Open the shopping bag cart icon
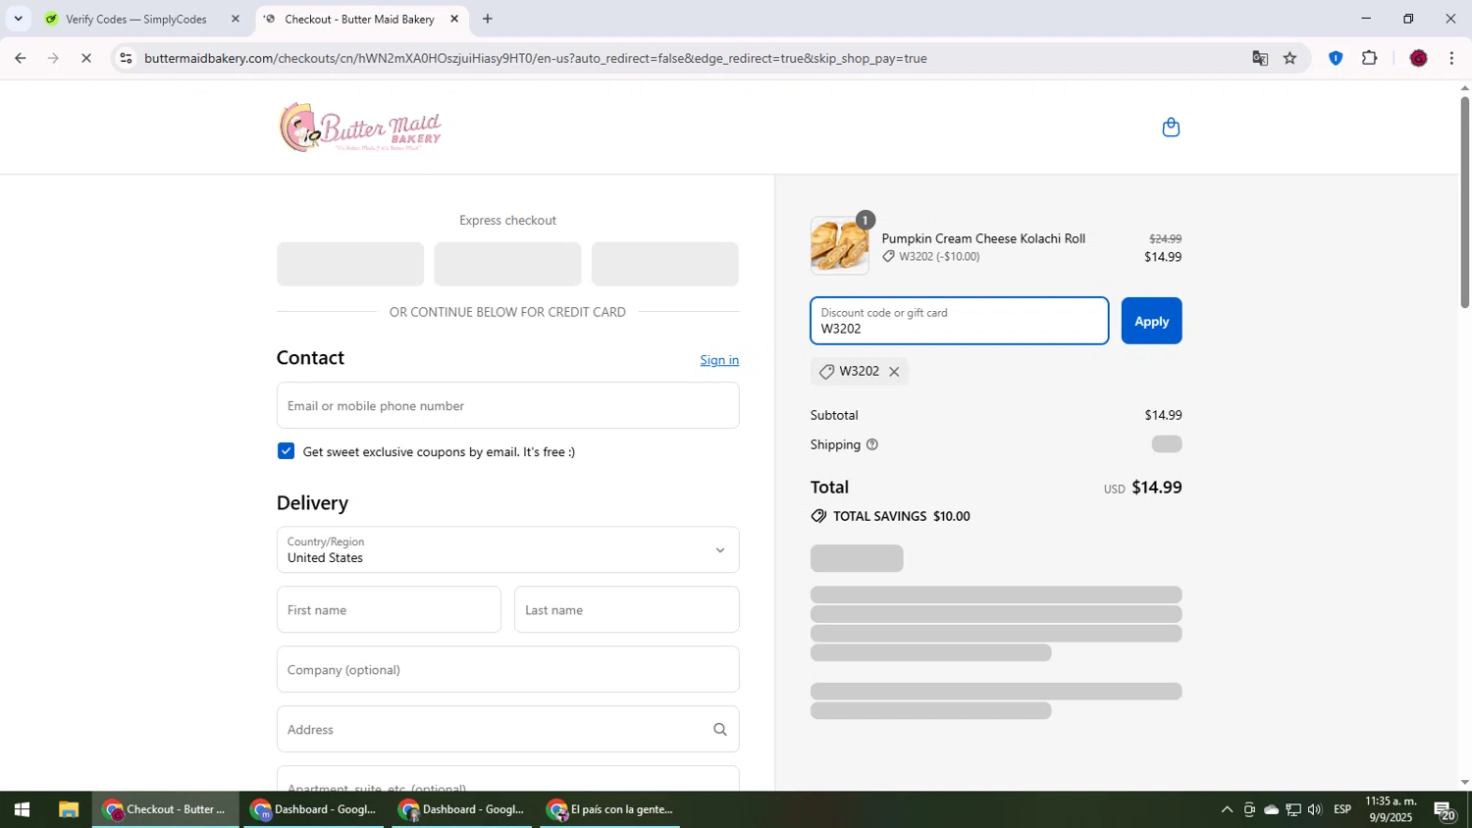The width and height of the screenshot is (1472, 828). [1171, 128]
